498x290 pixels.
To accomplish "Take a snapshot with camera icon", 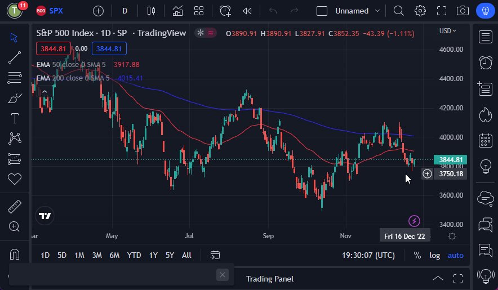I will pos(463,11).
